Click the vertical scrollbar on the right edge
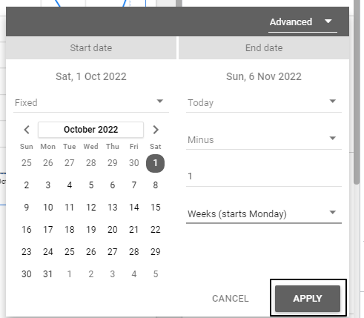This screenshot has width=364, height=318. coord(357,92)
